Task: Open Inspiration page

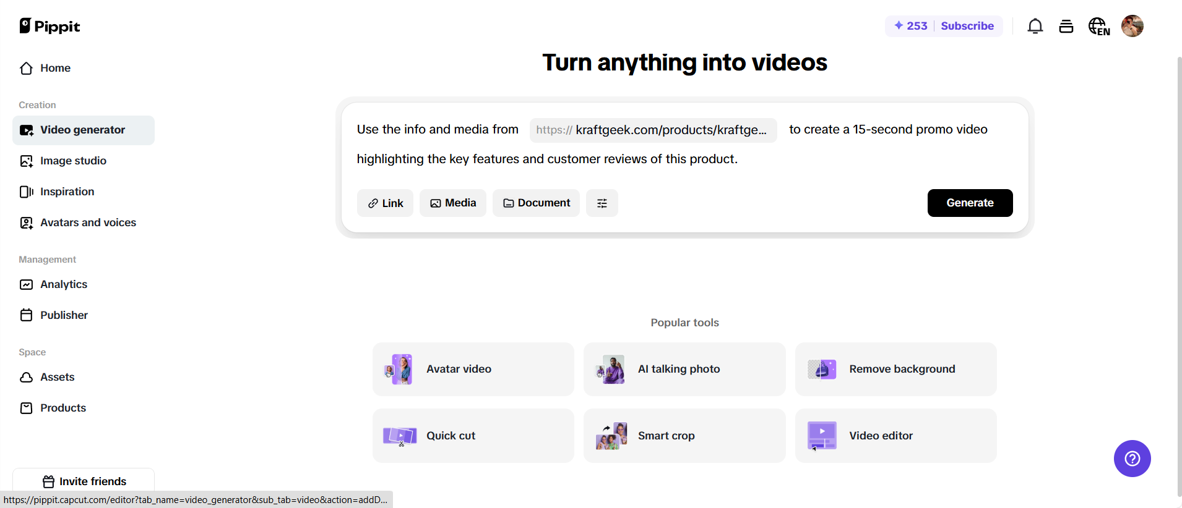Action: pyautogui.click(x=84, y=192)
